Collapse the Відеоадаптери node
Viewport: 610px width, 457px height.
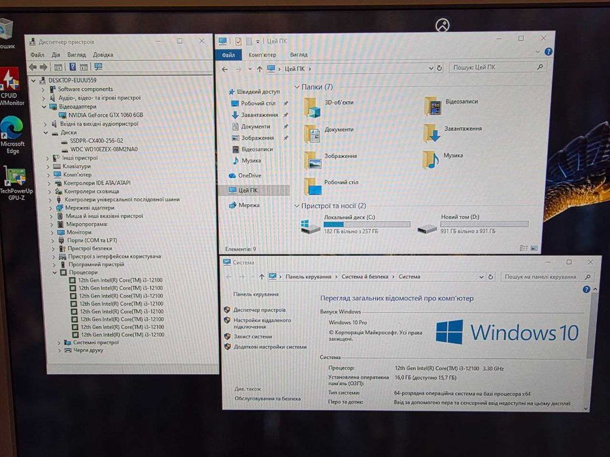[44, 106]
